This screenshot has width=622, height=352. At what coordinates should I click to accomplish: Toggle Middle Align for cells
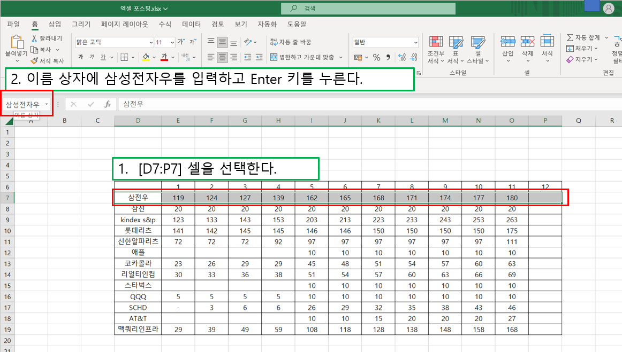click(223, 42)
